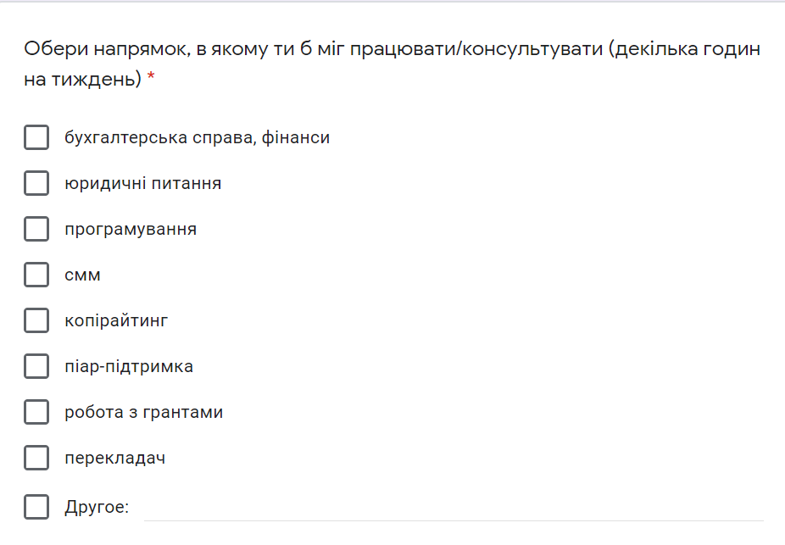Viewport: 785px width, 545px height.
Task: Click the програмування option label
Action: [x=131, y=230]
